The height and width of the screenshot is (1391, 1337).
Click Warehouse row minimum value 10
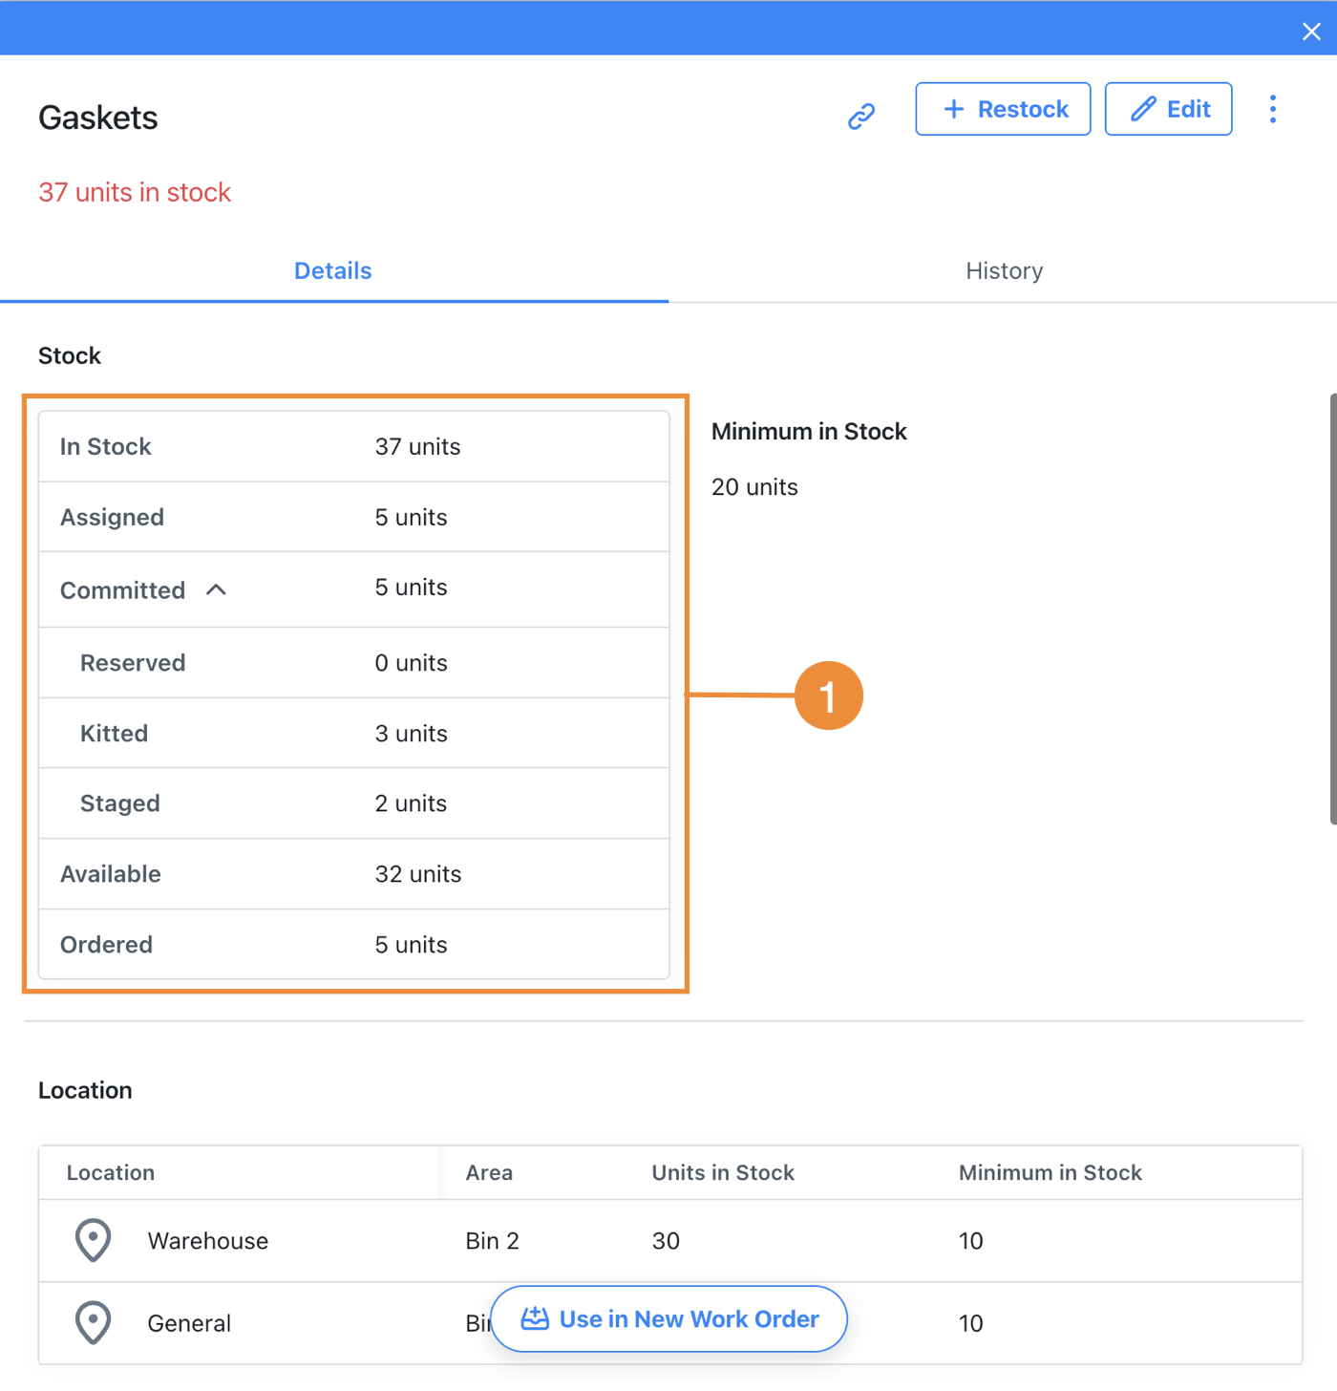(970, 1241)
